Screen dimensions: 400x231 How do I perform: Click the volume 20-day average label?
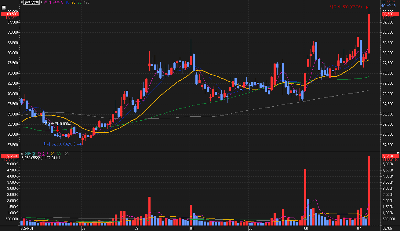pyautogui.click(x=53, y=154)
